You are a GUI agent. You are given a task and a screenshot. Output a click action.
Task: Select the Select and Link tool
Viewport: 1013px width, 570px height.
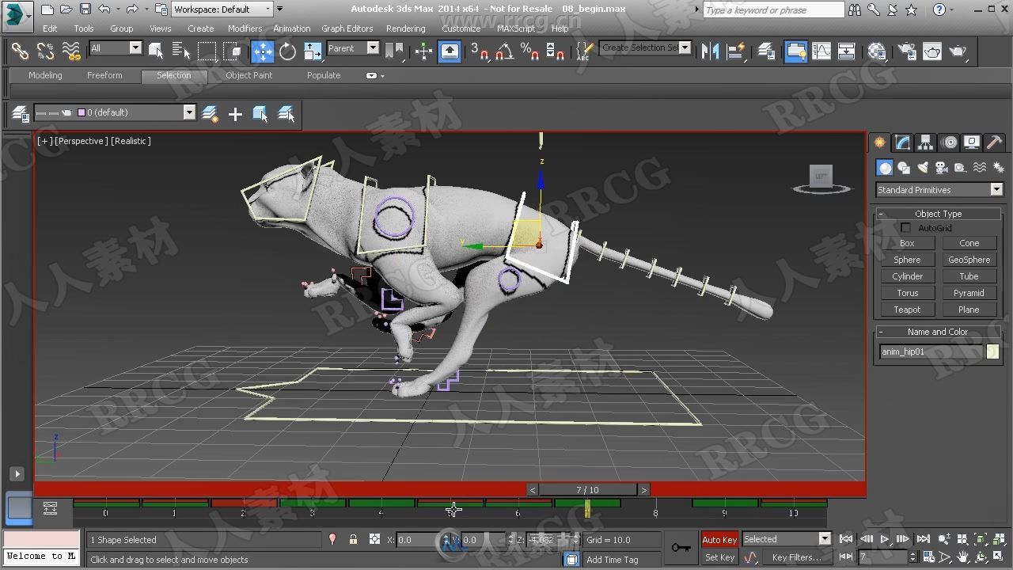(x=20, y=51)
